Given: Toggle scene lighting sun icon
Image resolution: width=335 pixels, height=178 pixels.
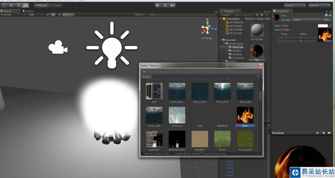Looking at the screenshot, I should click(53, 15).
